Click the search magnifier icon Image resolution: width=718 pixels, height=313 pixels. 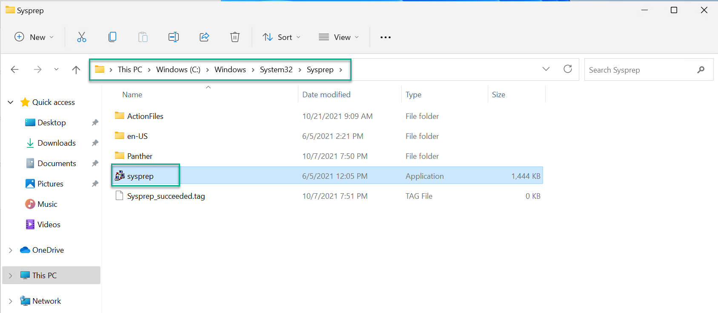(701, 70)
